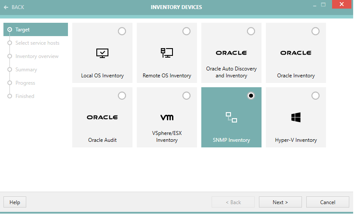The height and width of the screenshot is (214, 354).
Task: Click the Cancel button
Action: click(x=328, y=202)
